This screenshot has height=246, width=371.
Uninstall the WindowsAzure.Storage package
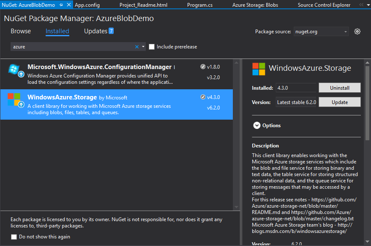tap(339, 88)
